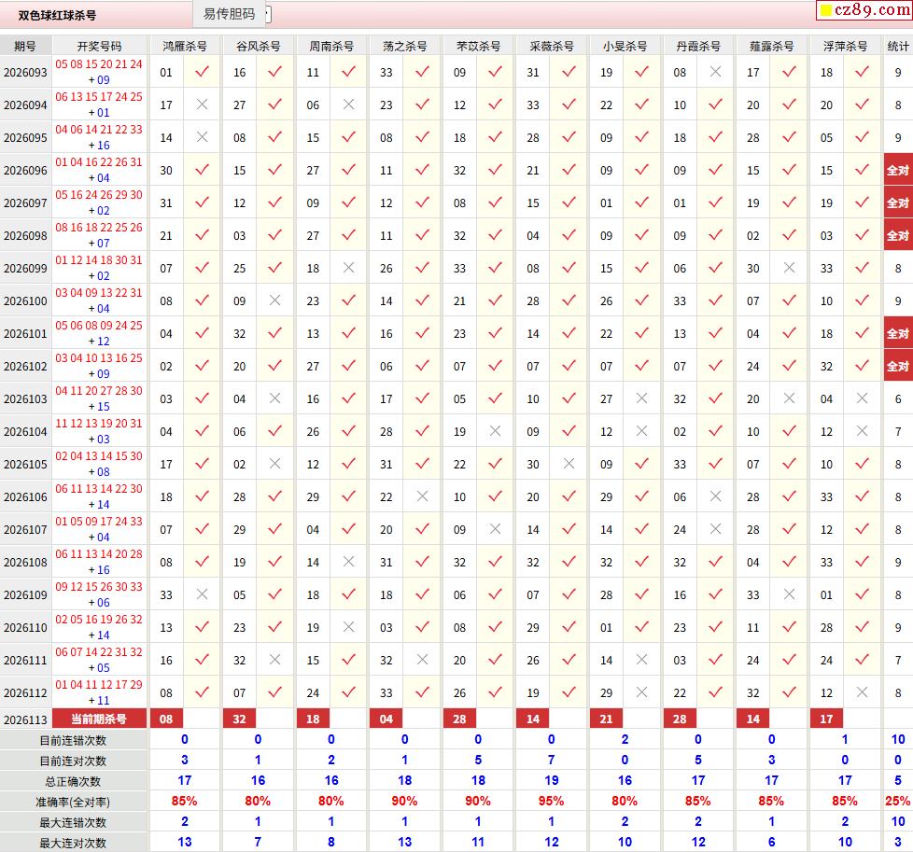This screenshot has height=852, width=913.
Task: Click the 全对 badge in row 2026096
Action: pos(898,170)
